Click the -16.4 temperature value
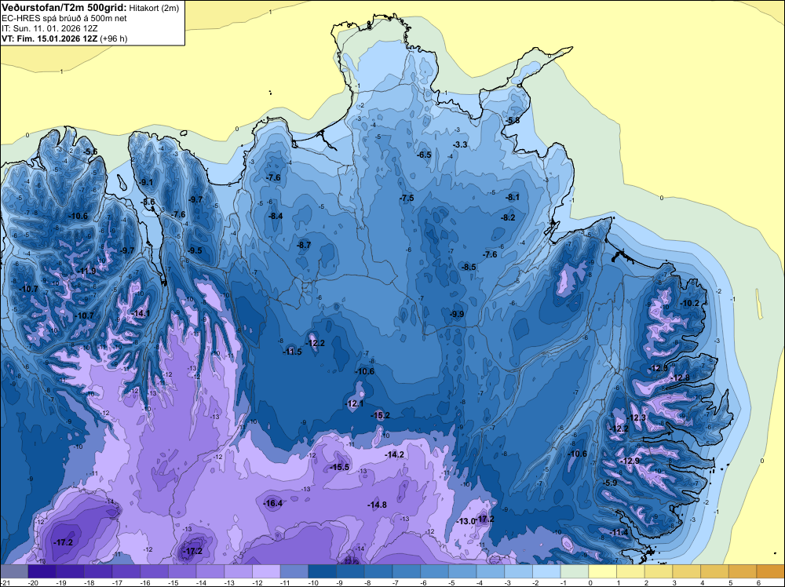 pos(273,504)
